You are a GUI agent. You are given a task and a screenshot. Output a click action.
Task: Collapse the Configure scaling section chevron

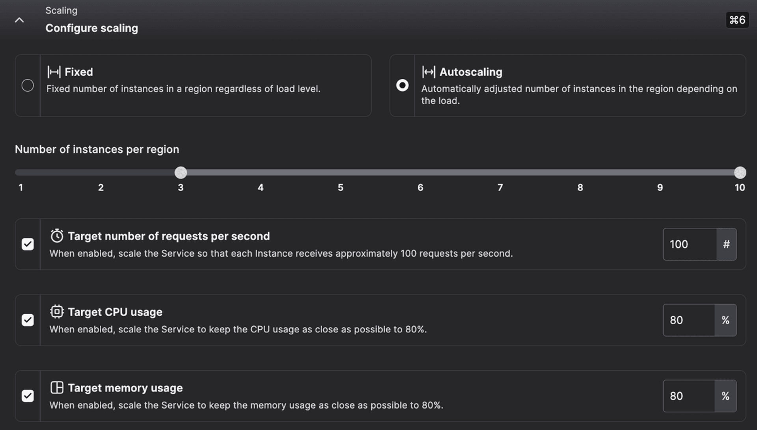pyautogui.click(x=19, y=20)
